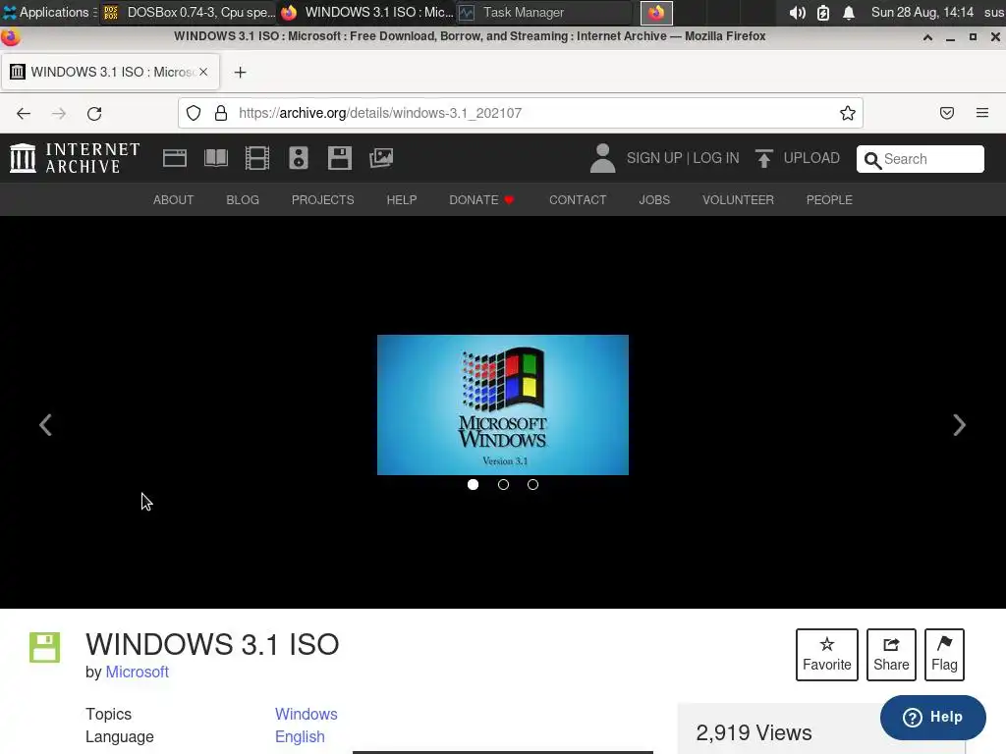Click the upload arrow icon
1006x754 pixels.
point(763,158)
